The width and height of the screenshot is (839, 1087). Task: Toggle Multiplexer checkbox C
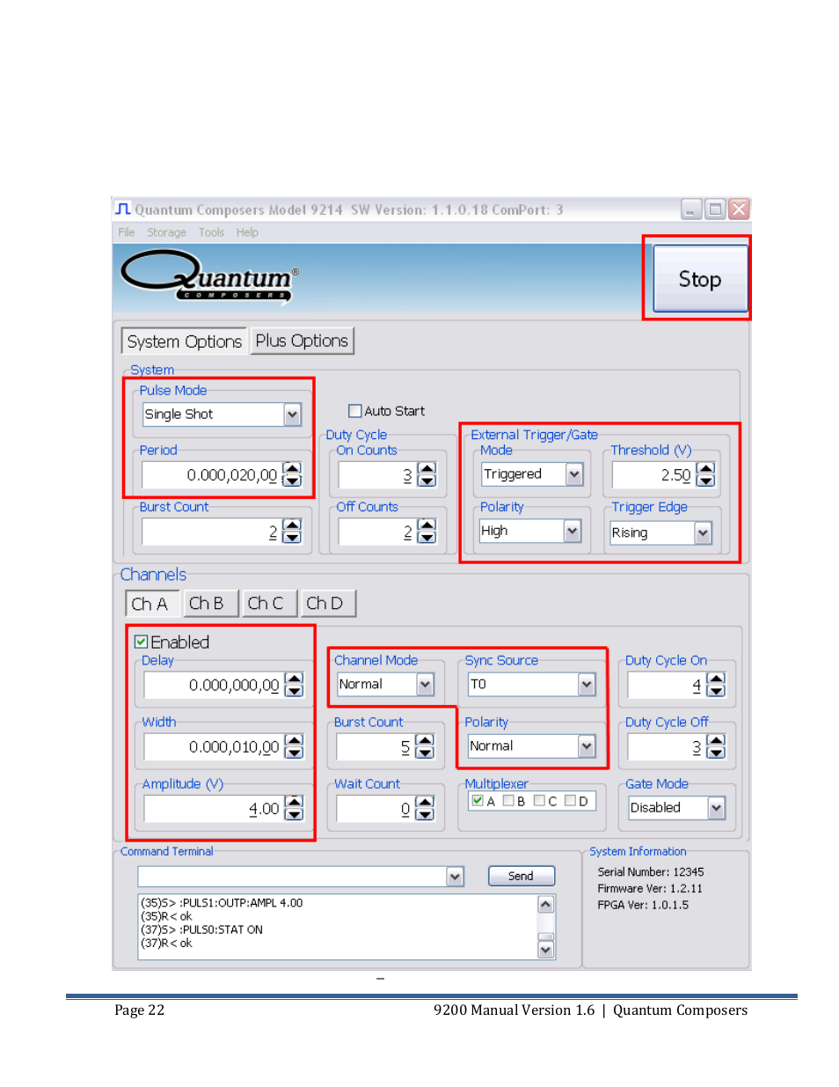click(x=539, y=800)
